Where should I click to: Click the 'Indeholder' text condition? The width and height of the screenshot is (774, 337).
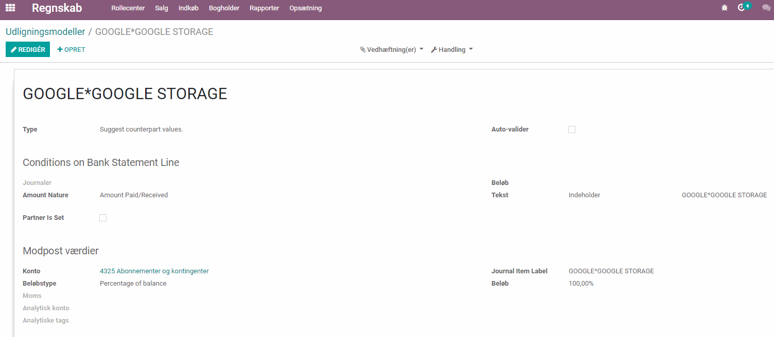click(x=585, y=195)
